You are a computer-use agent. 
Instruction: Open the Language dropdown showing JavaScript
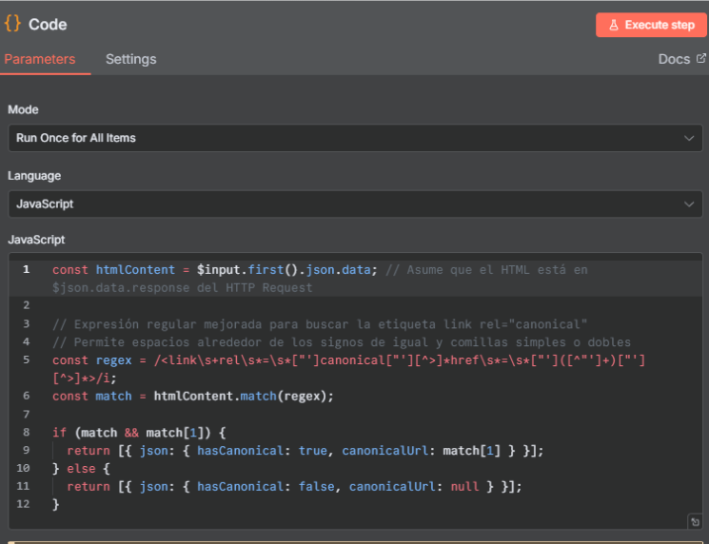(x=355, y=204)
